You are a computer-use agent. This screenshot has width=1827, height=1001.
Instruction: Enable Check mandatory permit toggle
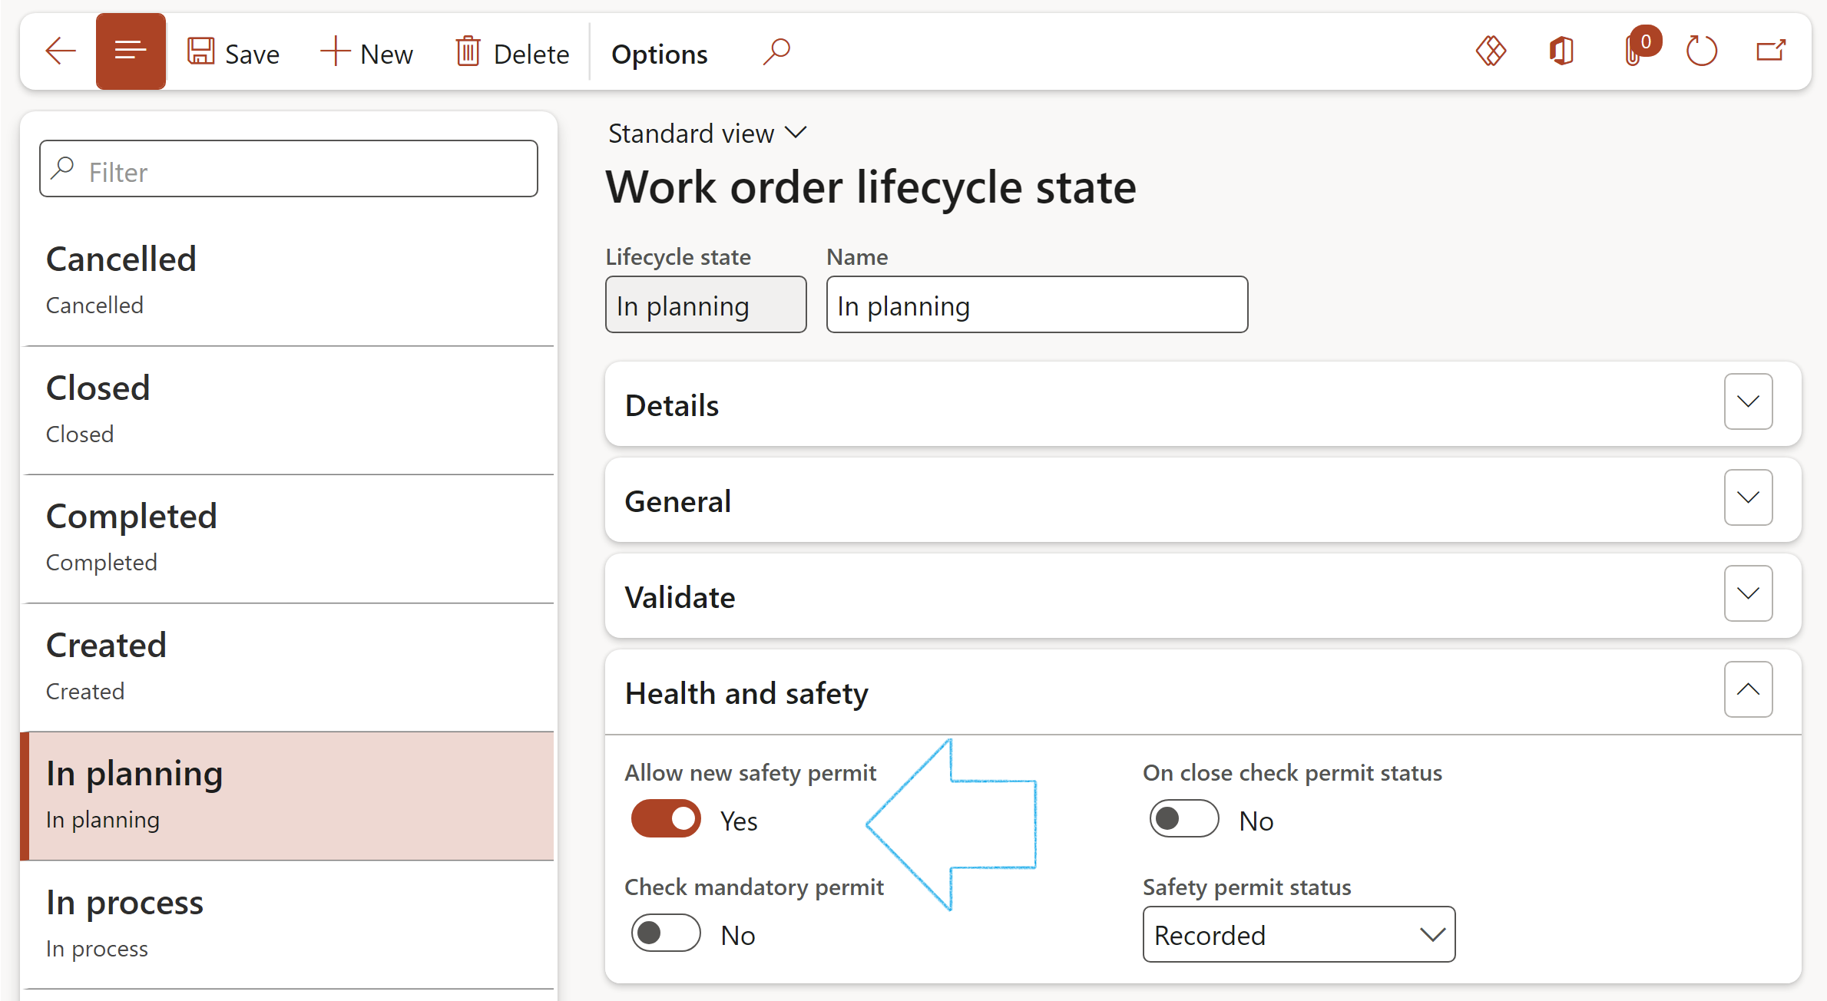point(666,933)
